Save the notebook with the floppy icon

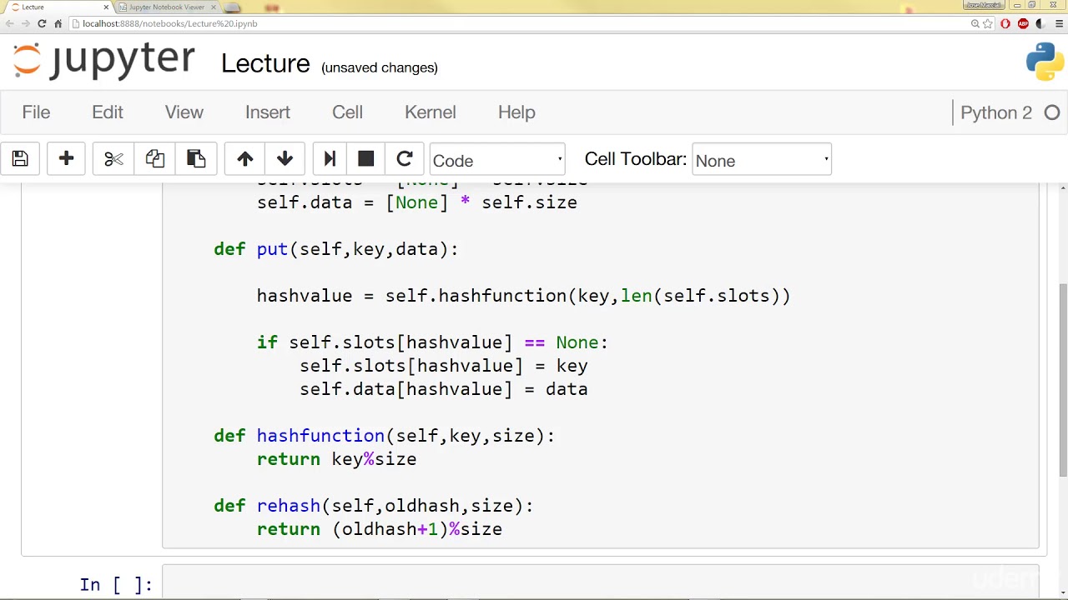tap(20, 159)
